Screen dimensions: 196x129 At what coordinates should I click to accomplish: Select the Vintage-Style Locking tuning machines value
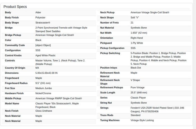(x=142, y=120)
